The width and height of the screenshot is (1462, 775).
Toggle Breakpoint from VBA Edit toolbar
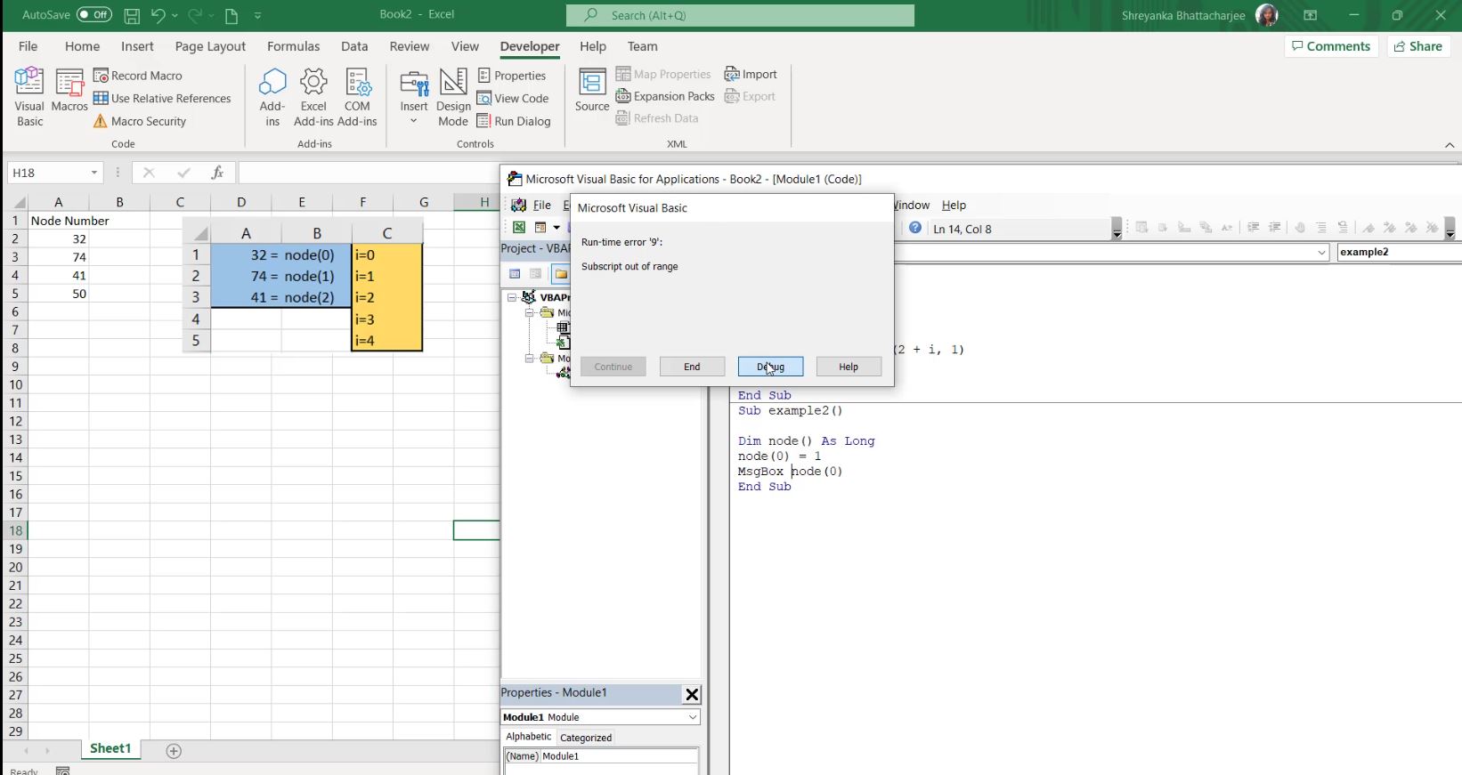click(x=1300, y=228)
